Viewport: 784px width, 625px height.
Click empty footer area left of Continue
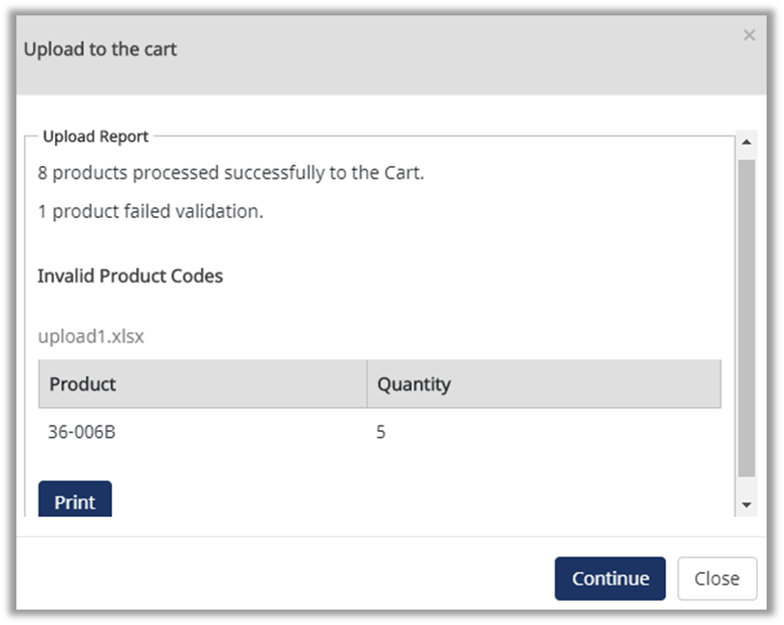click(x=290, y=579)
